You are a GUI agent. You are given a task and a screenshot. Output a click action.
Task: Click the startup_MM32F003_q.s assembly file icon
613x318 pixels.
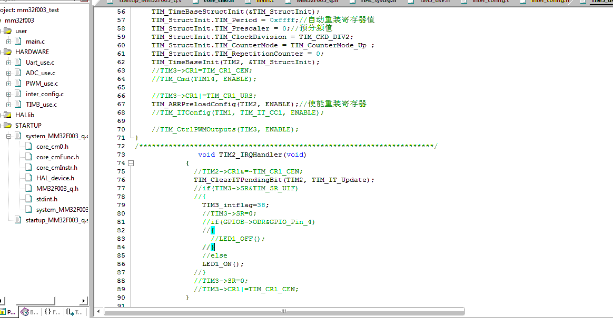click(x=18, y=220)
